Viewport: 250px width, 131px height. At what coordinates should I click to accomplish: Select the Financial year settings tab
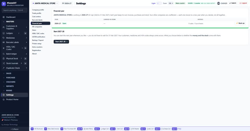coord(41,23)
